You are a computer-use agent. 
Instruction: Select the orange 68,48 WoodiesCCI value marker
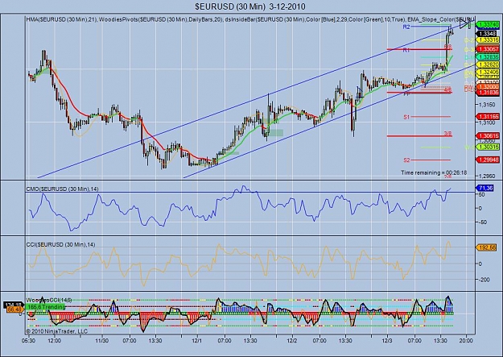[x=15, y=309]
